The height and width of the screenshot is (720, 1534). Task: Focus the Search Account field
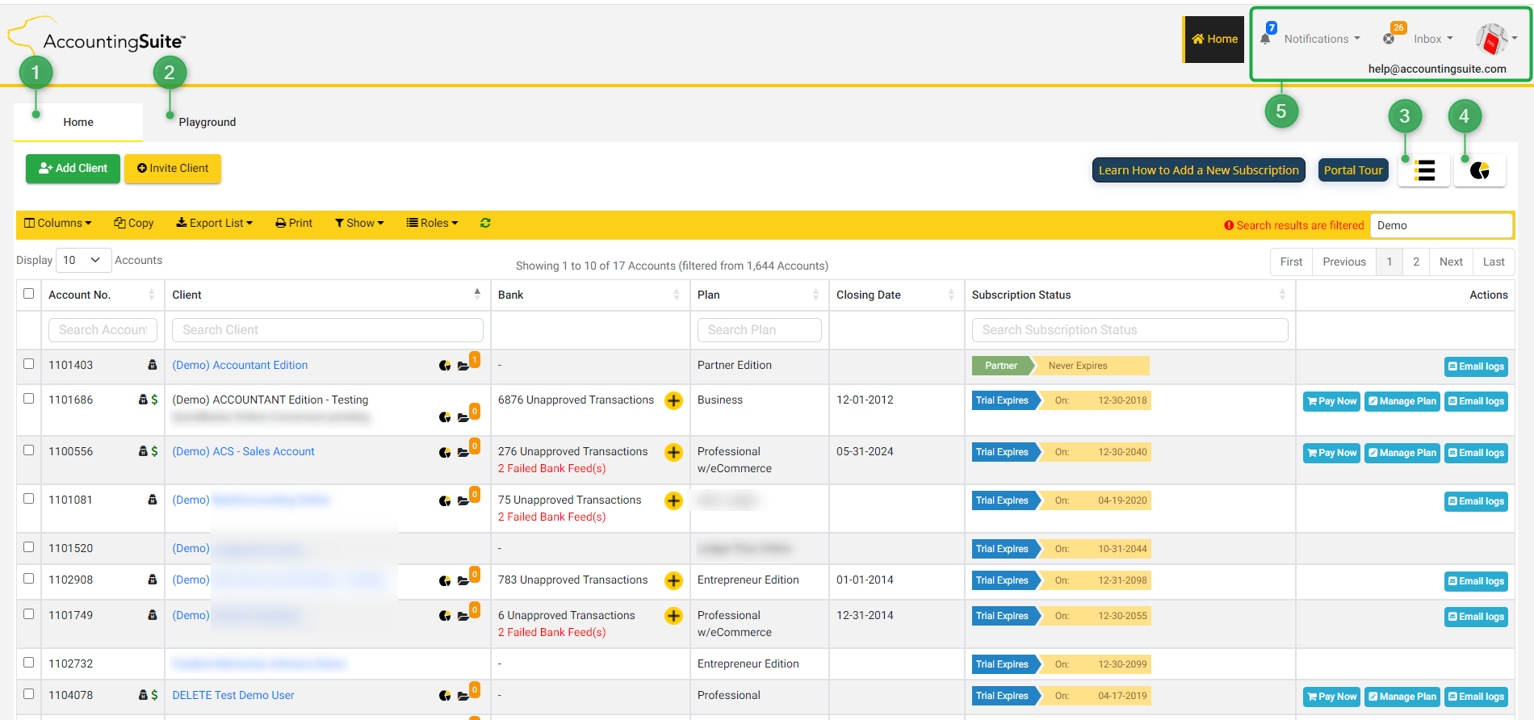(103, 329)
